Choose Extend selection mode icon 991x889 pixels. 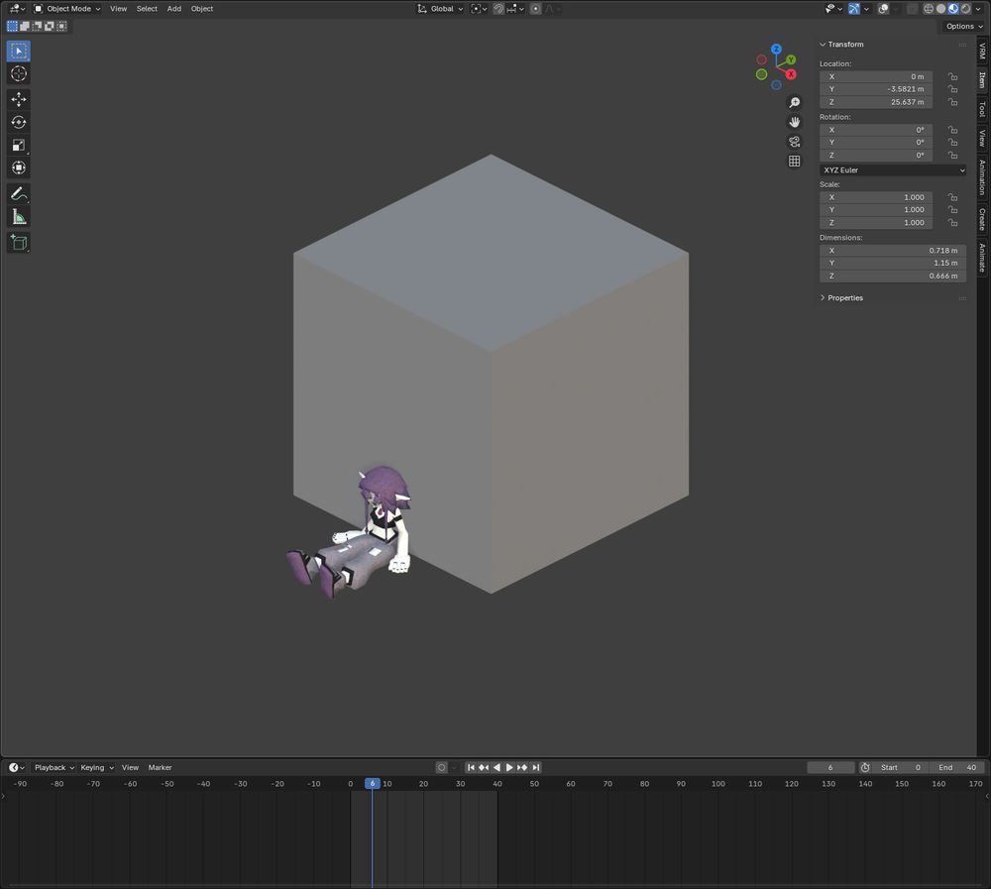[x=25, y=26]
